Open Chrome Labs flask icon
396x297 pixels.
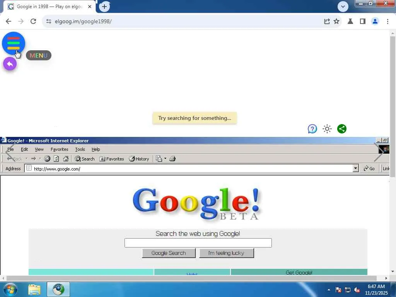pyautogui.click(x=350, y=21)
